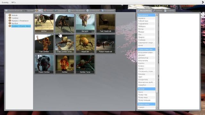The image size is (205, 115).
Task: Switch to the Дупликации tab
Action: 93,11
